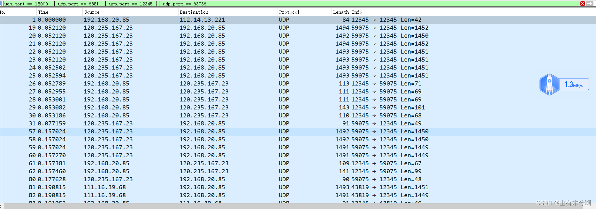Select packet 29 with Len=101
Image resolution: width=596 pixels, height=209 pixels.
tap(298, 108)
